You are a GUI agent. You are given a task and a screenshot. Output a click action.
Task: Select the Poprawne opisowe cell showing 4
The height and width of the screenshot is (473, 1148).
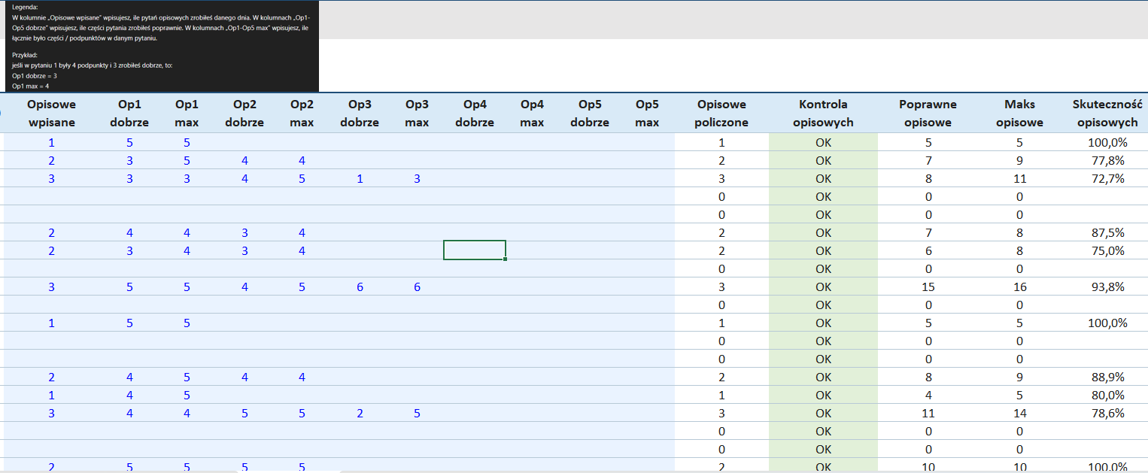point(928,395)
